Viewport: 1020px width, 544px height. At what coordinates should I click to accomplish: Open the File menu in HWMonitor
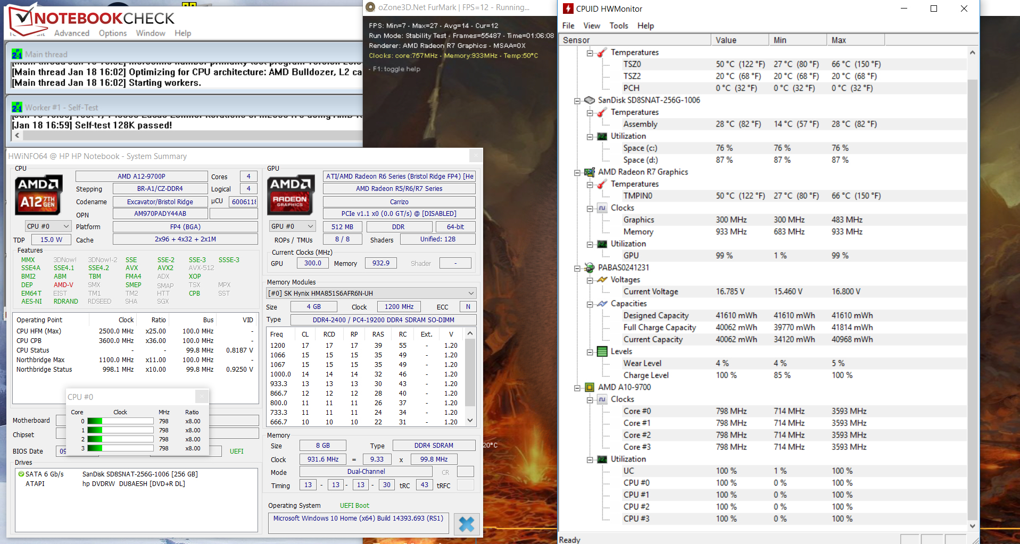568,26
